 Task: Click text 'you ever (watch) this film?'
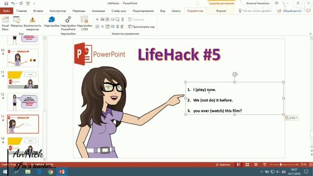coord(217,111)
